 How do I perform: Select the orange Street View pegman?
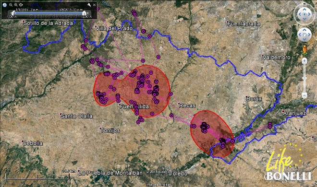[x=304, y=50]
